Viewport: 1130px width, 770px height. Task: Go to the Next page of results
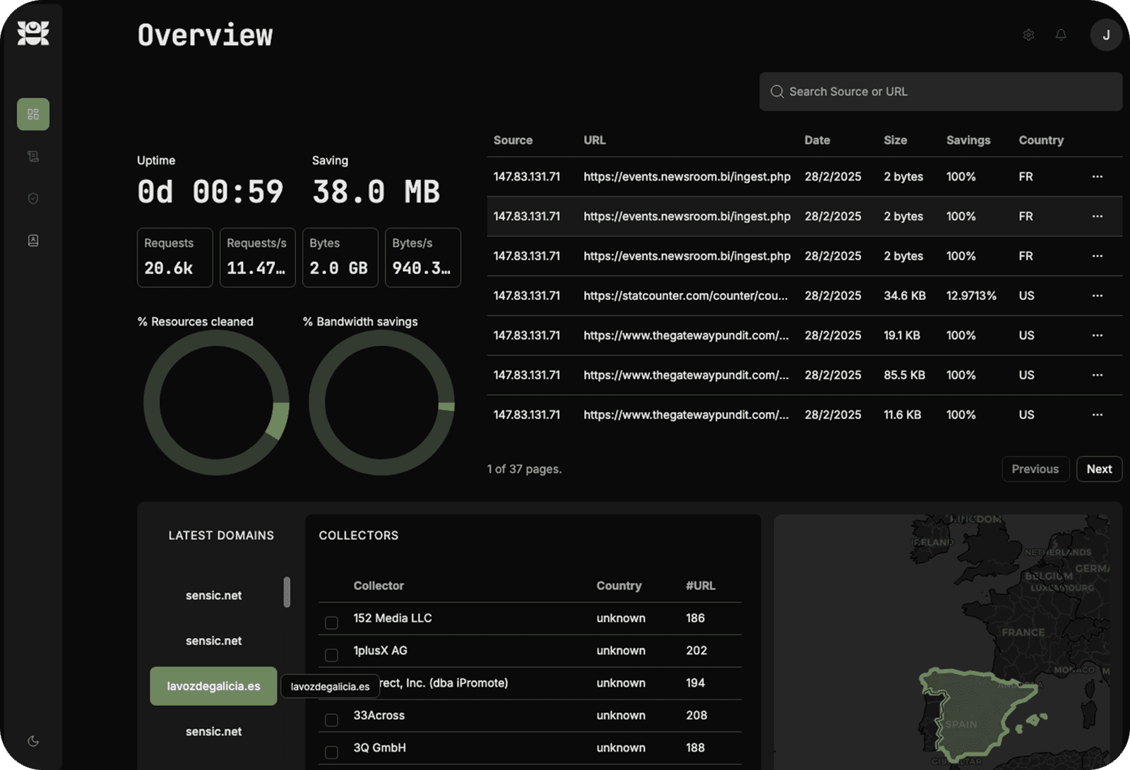[1099, 469]
